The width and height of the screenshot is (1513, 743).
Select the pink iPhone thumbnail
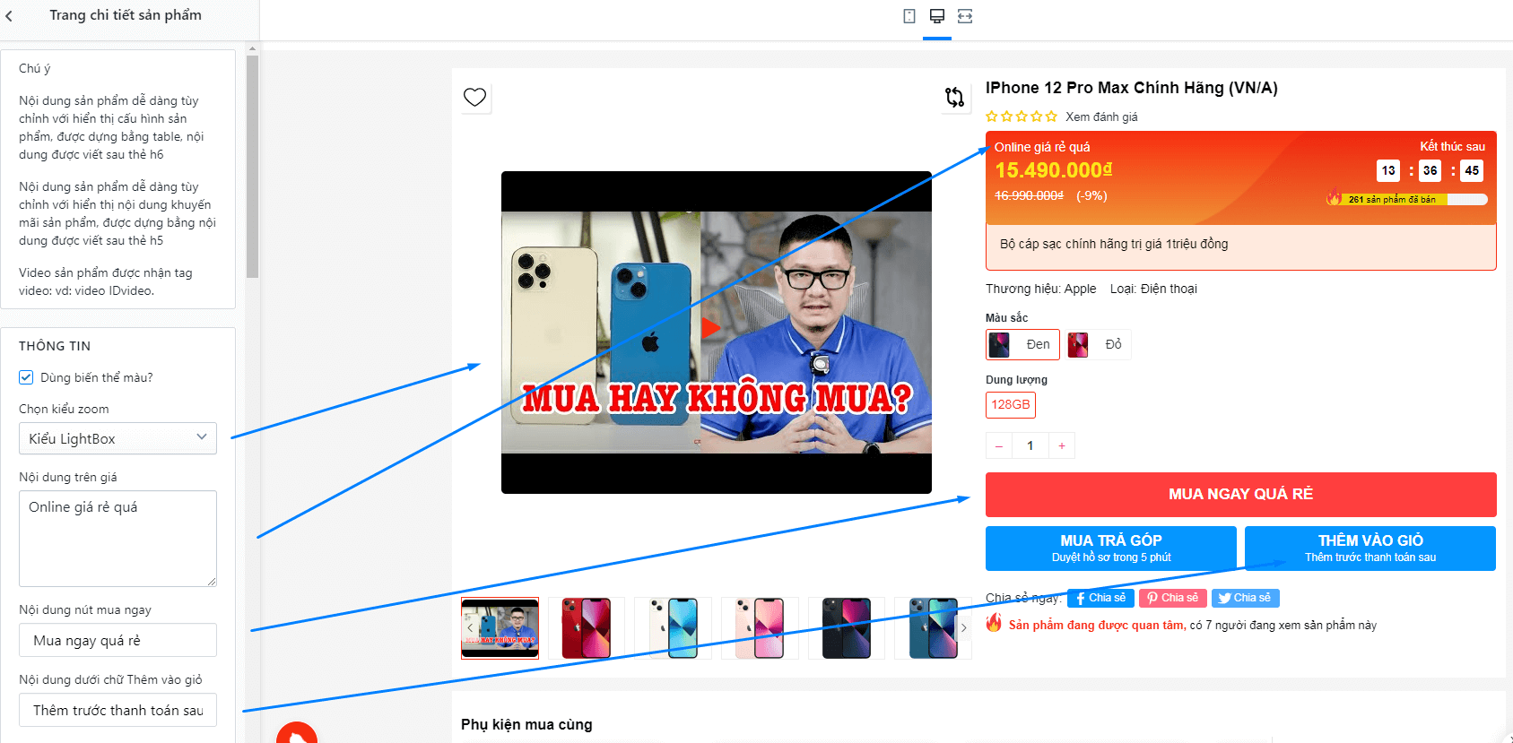760,628
